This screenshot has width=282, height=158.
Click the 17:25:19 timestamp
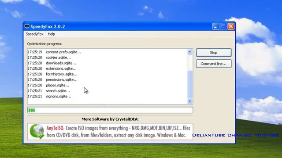coord(35,52)
